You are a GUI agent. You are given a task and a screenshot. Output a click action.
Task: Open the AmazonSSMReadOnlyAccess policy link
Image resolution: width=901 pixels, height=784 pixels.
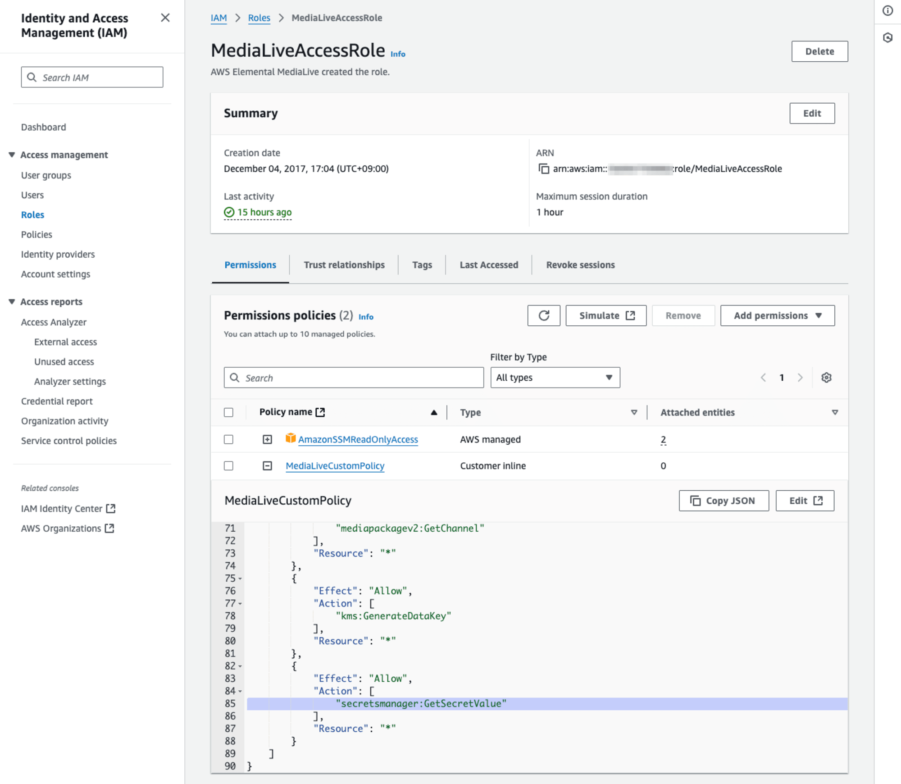click(x=358, y=439)
